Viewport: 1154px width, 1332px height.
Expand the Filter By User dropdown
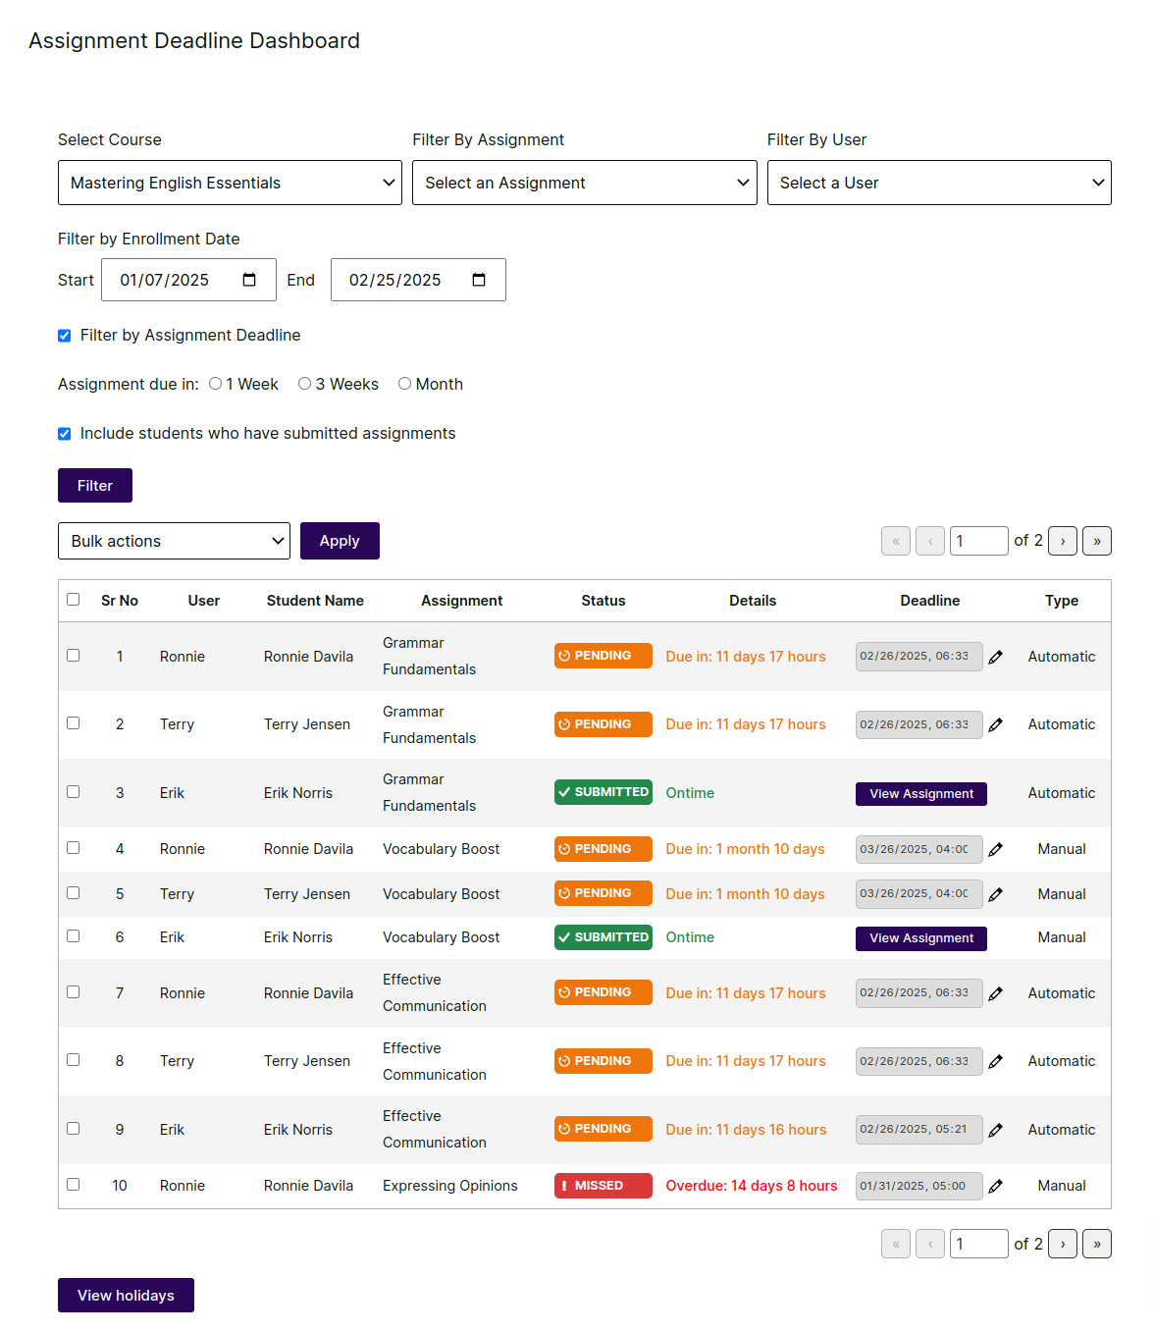coord(938,183)
